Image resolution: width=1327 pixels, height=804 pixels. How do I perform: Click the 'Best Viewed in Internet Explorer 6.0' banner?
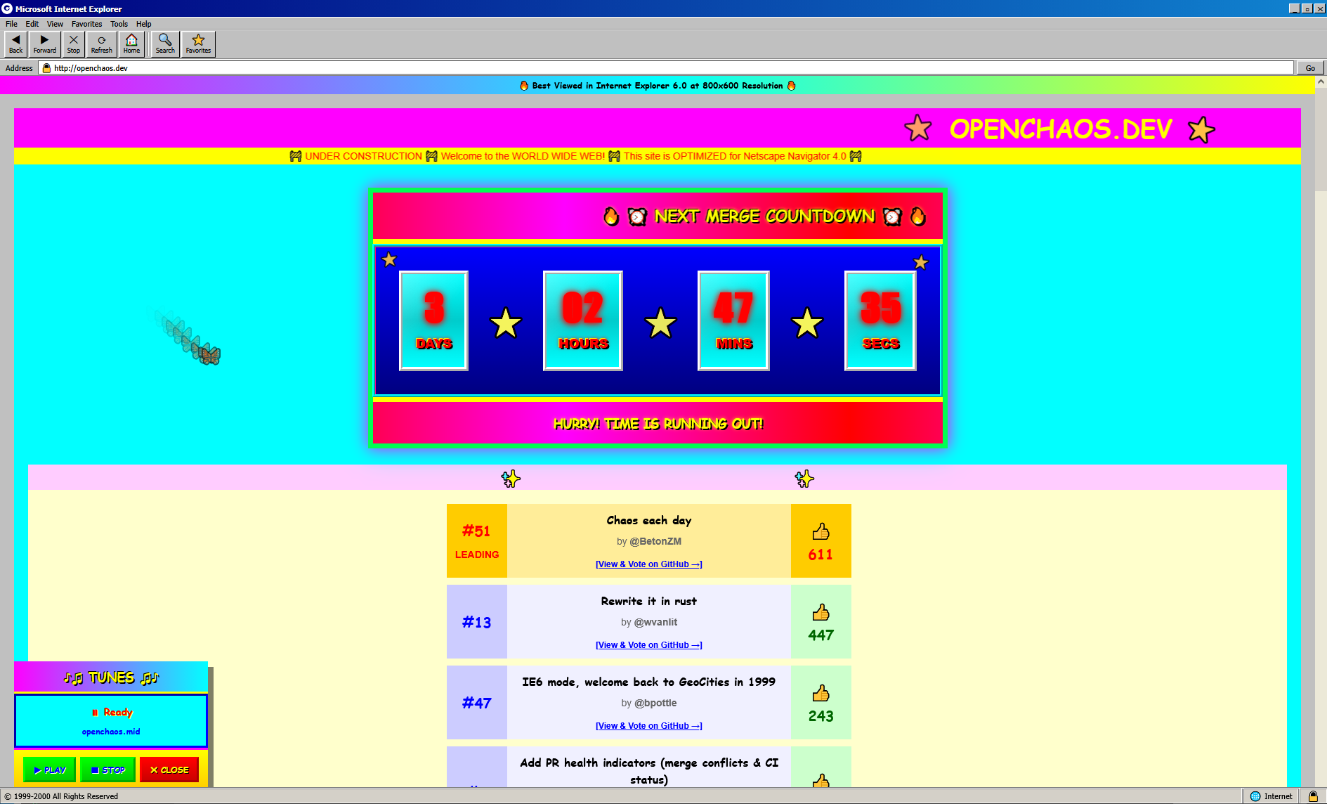658,86
